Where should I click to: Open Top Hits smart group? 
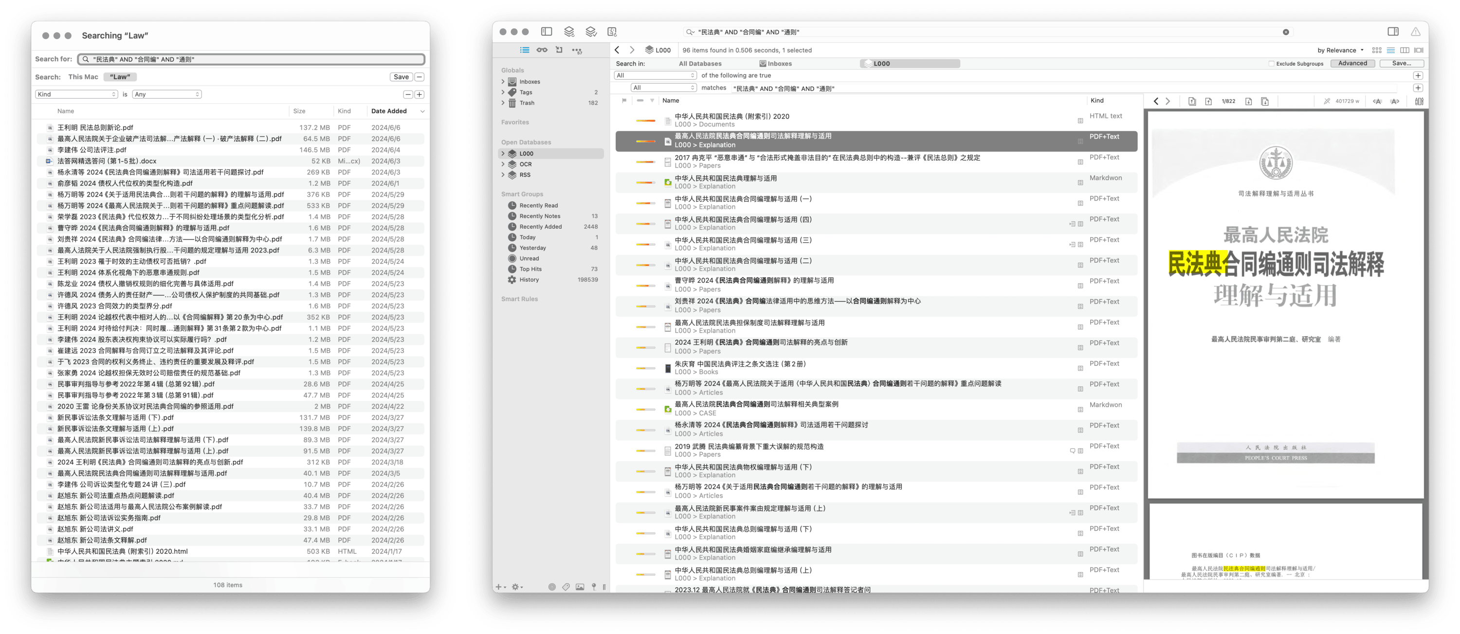pyautogui.click(x=530, y=269)
